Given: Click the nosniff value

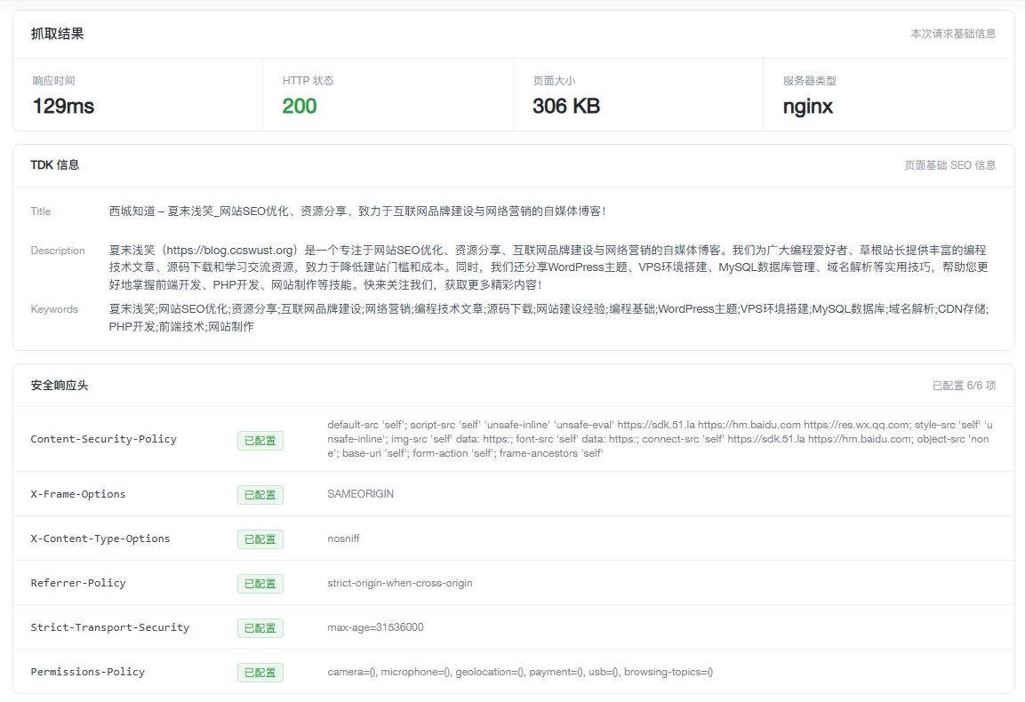Looking at the screenshot, I should (x=343, y=538).
